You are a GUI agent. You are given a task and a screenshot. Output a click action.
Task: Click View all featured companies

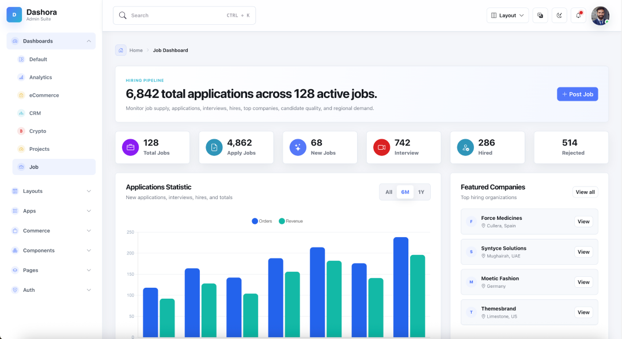pyautogui.click(x=585, y=192)
